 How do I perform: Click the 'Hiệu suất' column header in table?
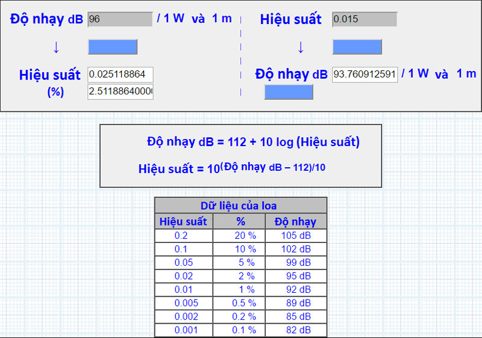(x=183, y=221)
